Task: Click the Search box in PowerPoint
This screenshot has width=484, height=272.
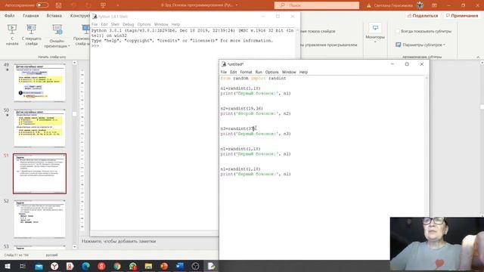Action: 317,5
